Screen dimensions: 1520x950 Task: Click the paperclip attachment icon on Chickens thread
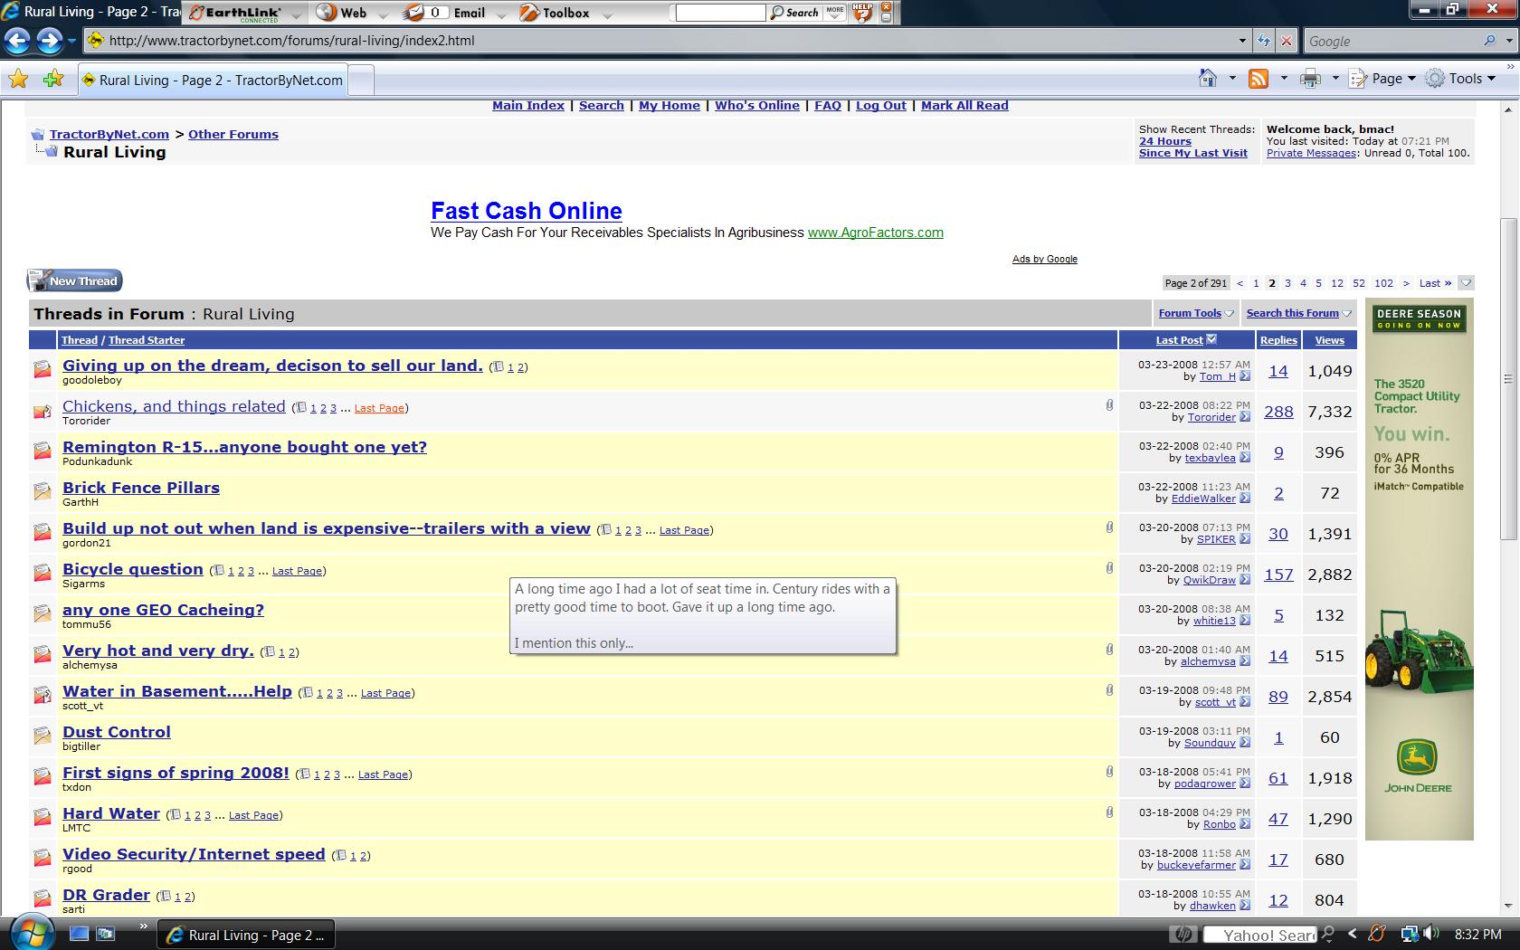tap(1109, 405)
